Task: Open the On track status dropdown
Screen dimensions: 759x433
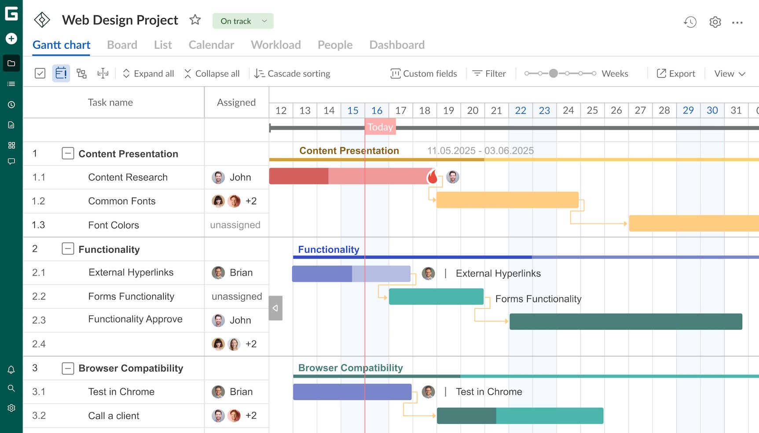Action: 243,21
